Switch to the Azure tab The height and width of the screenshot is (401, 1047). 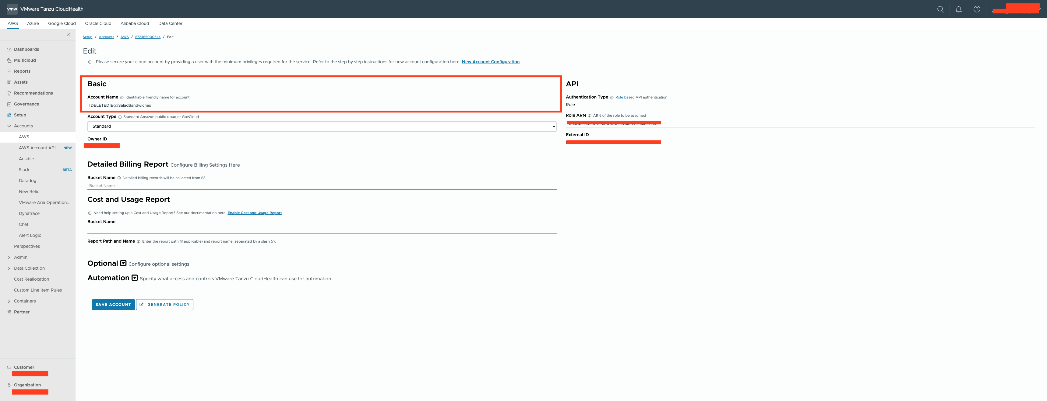coord(33,23)
